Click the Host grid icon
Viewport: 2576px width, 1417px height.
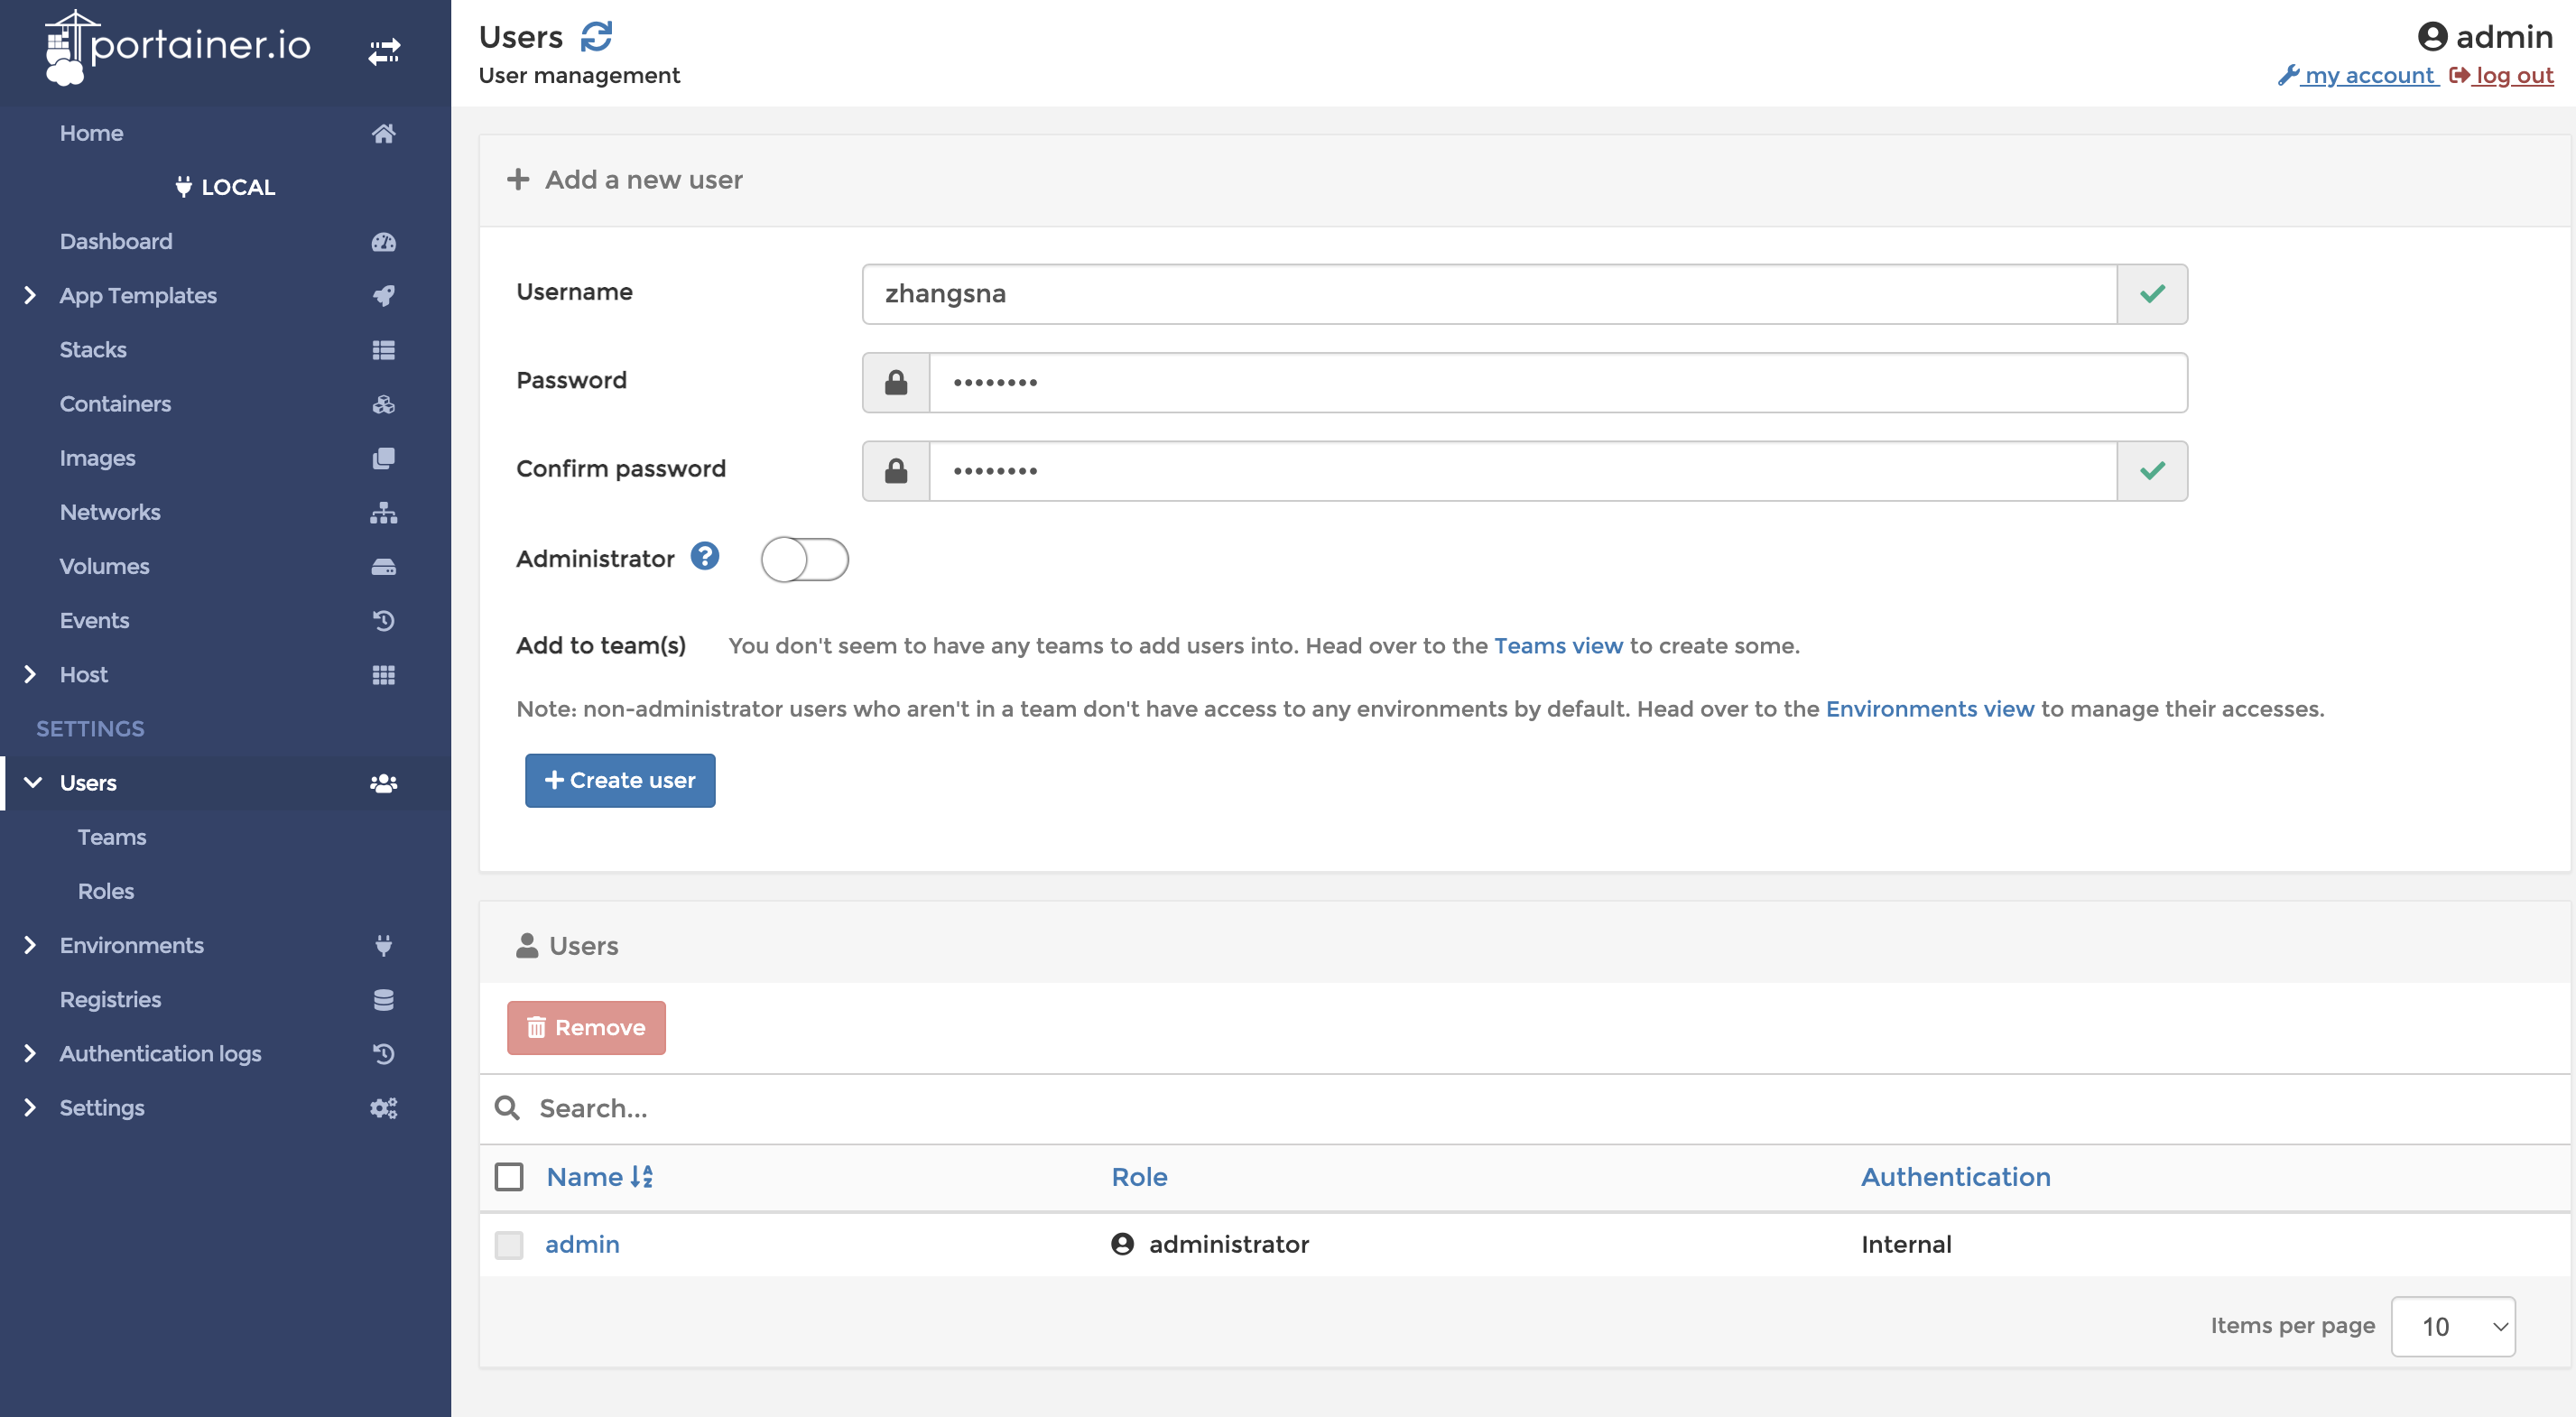pos(383,675)
